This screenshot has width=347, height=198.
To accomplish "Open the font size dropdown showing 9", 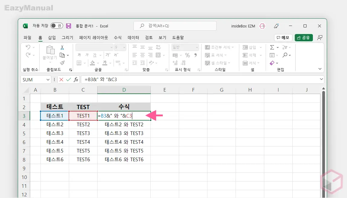I will pos(124,47).
